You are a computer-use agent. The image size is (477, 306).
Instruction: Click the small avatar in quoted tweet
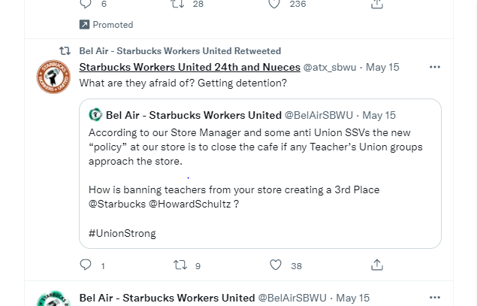point(95,115)
